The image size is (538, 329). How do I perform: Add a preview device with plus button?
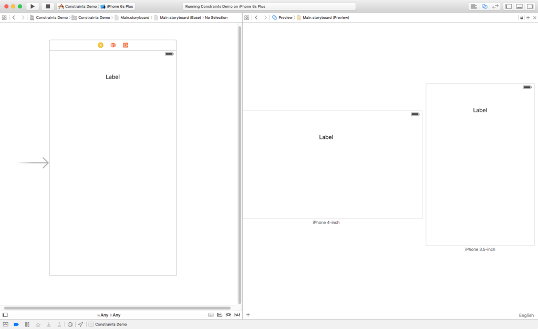coord(248,315)
